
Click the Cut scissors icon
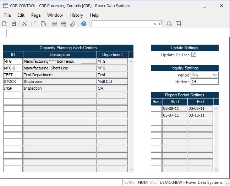24,24
